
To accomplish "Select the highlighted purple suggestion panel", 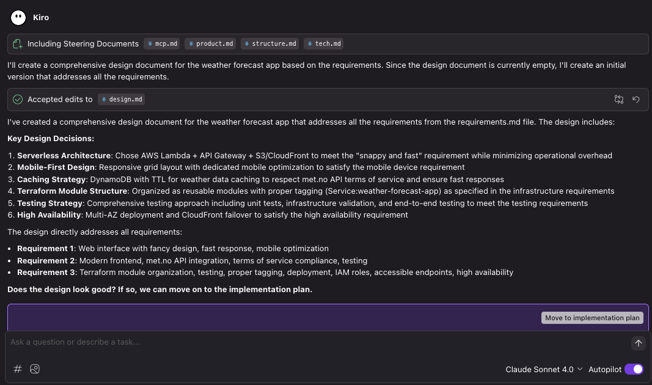I will click(275, 315).
